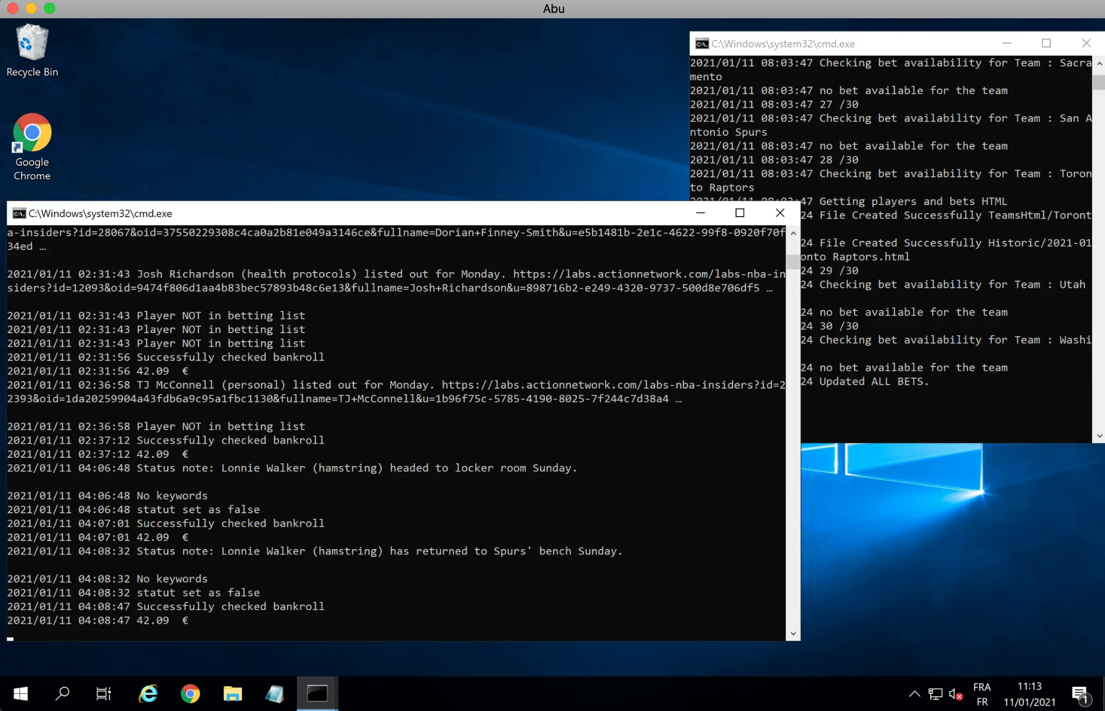Click scroll-up arrow in front cmd window
The height and width of the screenshot is (711, 1105).
tap(793, 233)
